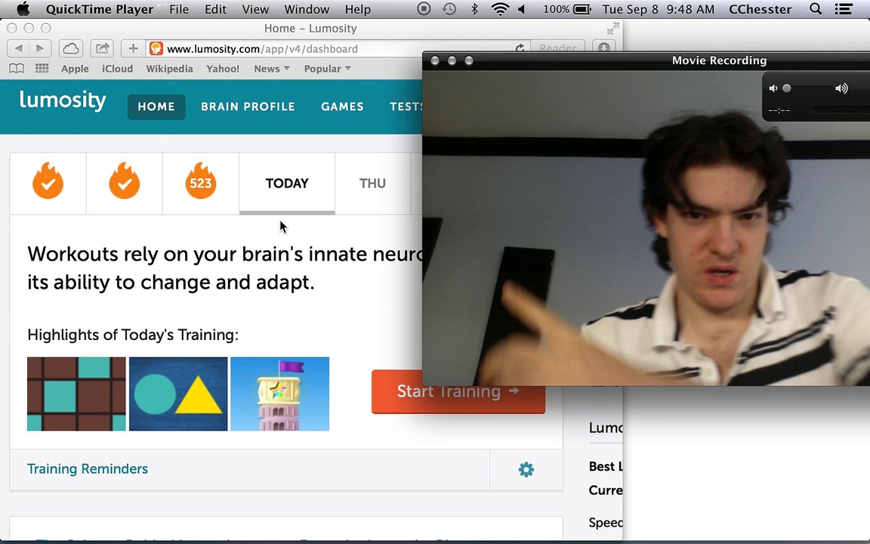Click the Share button in Safari toolbar

click(102, 48)
